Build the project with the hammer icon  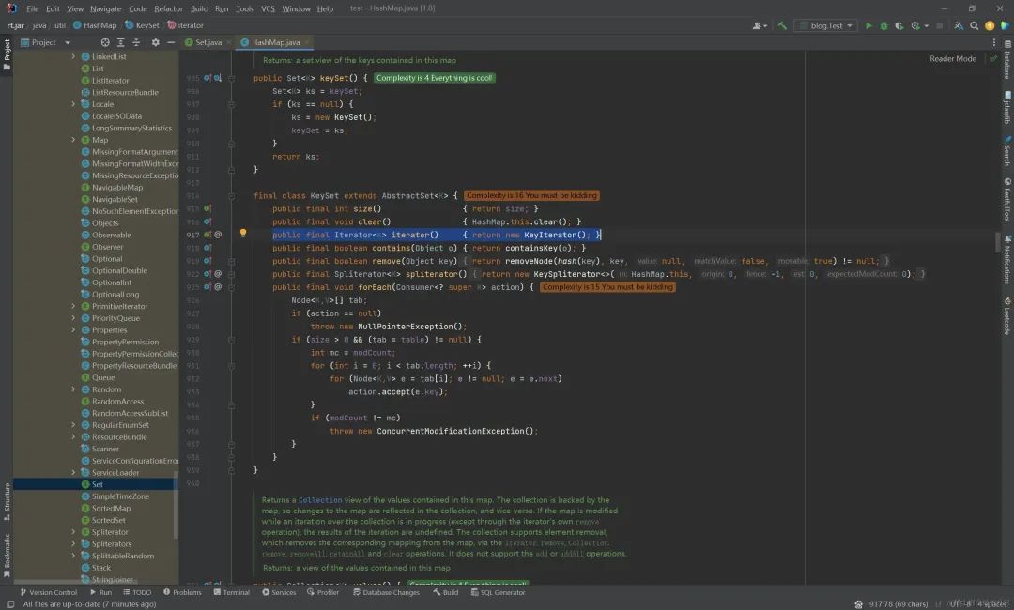coord(782,25)
